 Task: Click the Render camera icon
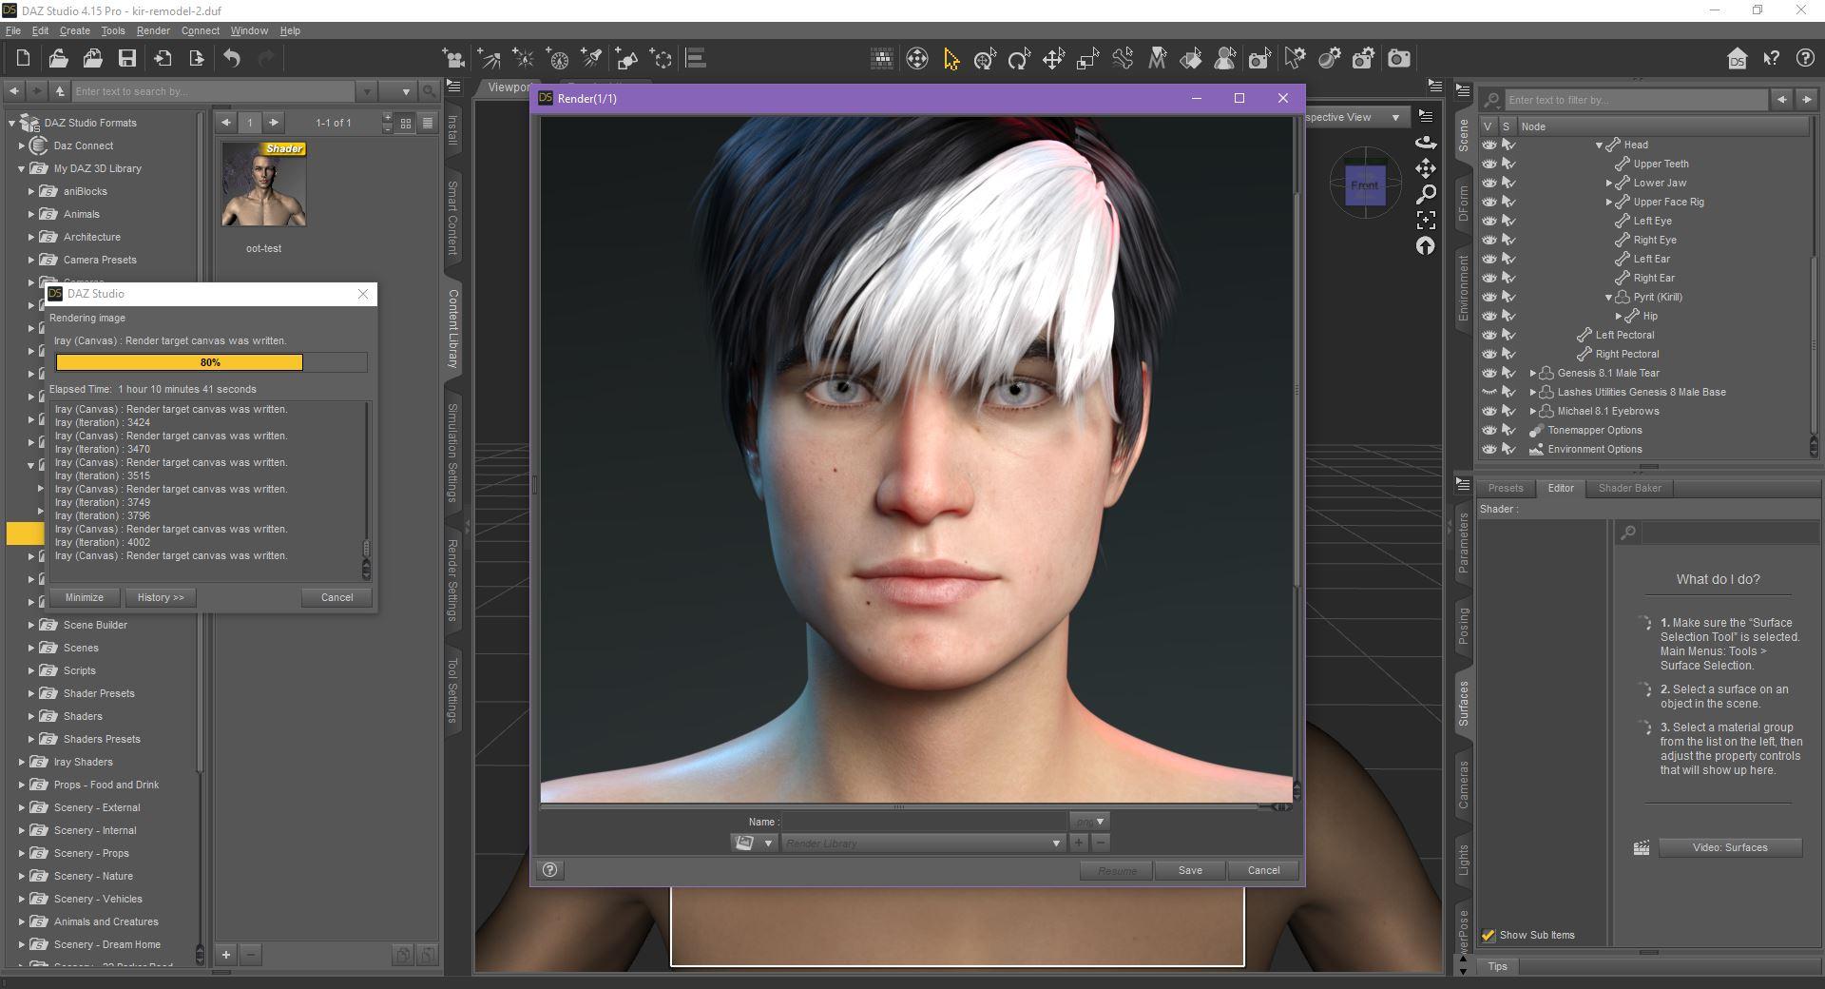(1398, 59)
